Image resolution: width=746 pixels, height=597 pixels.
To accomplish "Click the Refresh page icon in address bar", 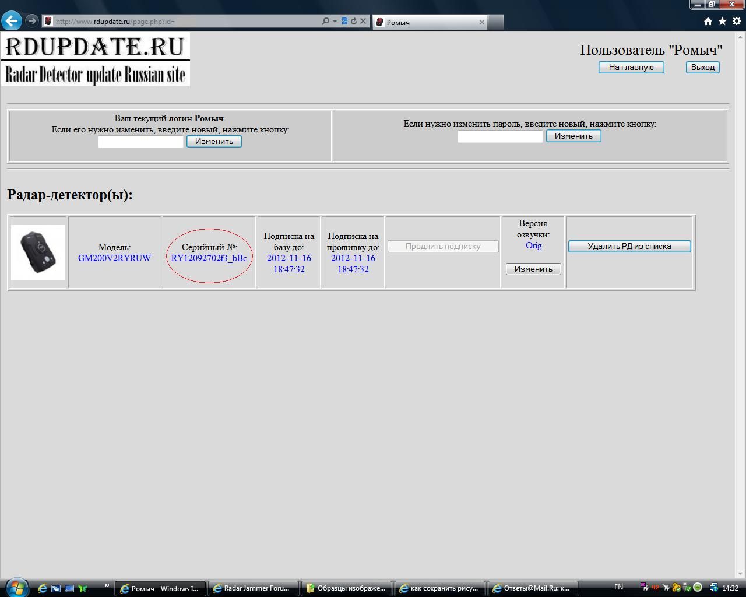I will (353, 22).
